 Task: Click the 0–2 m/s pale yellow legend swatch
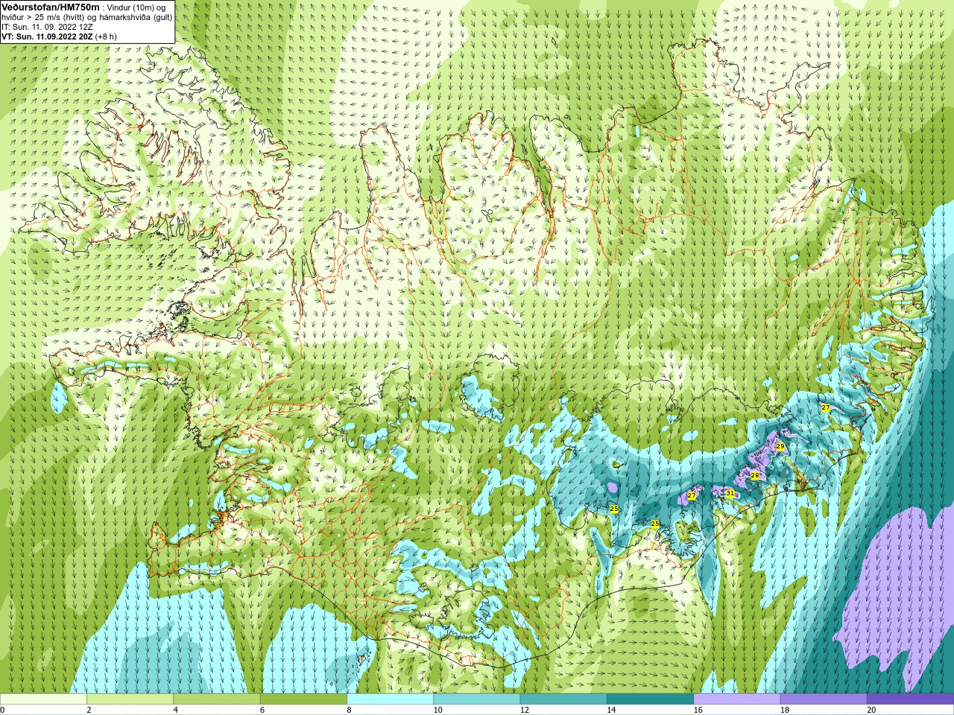point(43,699)
